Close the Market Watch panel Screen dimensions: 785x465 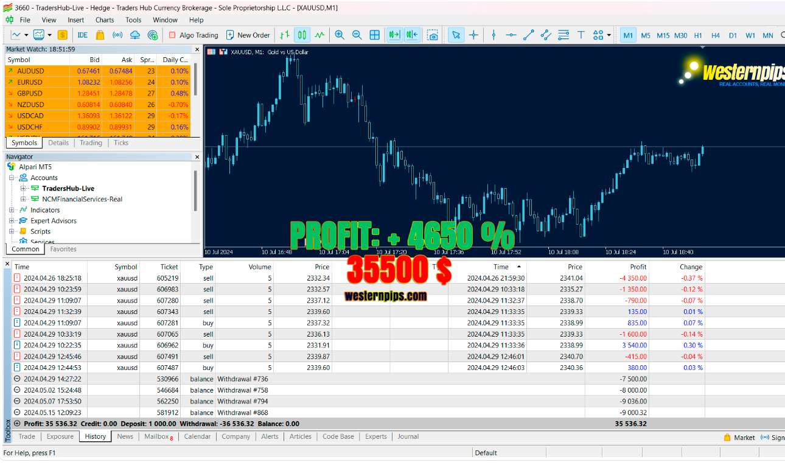click(197, 49)
